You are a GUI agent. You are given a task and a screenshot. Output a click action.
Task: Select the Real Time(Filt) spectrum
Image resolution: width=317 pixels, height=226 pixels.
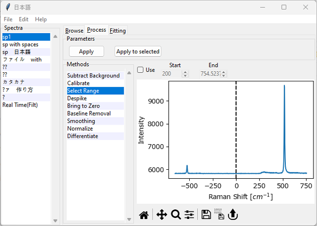point(20,105)
